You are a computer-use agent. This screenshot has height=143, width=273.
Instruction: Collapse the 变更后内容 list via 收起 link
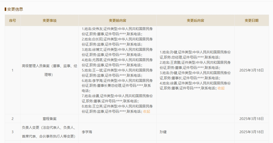[221, 88]
